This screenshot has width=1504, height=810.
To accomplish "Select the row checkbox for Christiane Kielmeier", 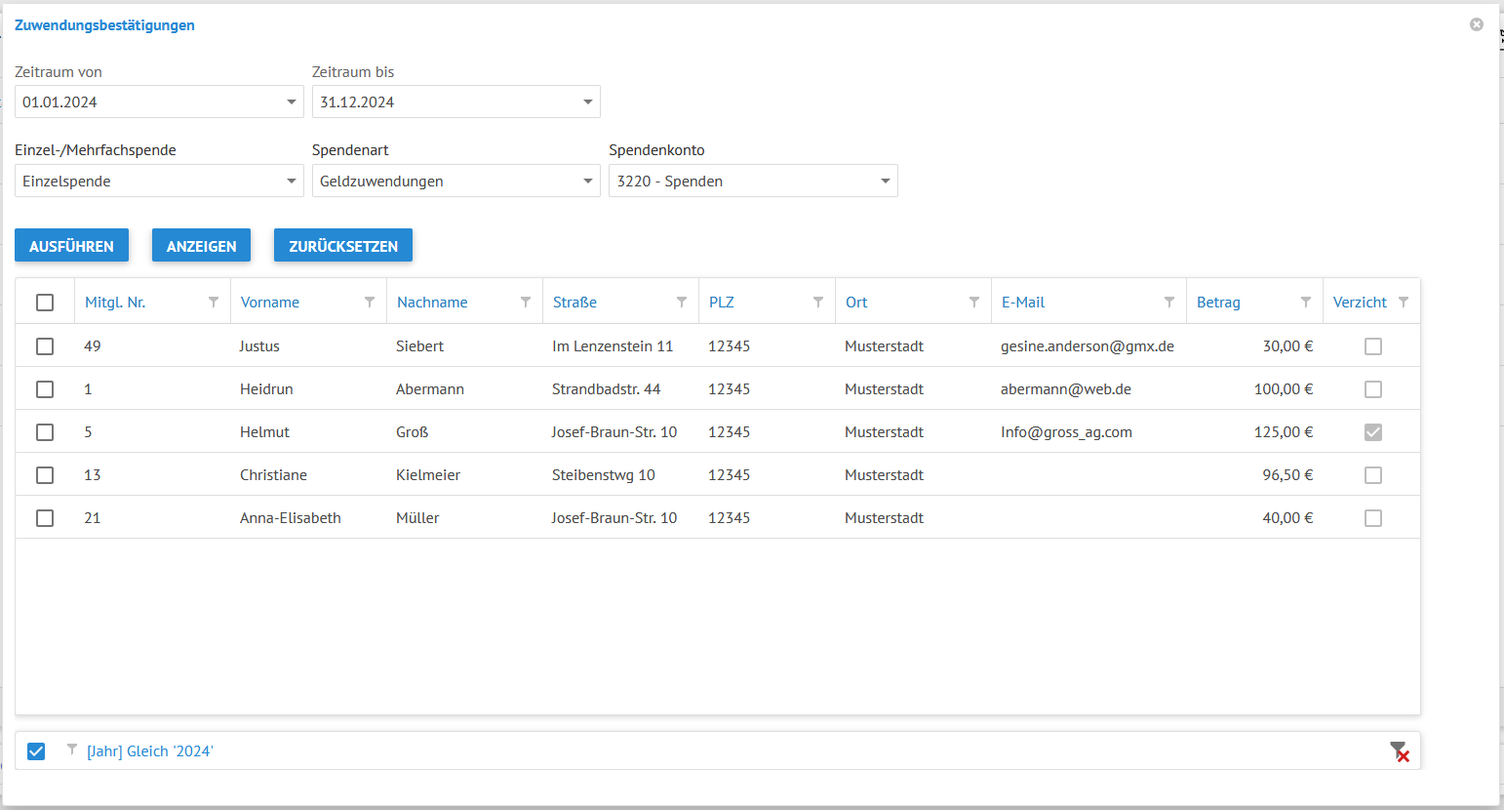I will (45, 475).
